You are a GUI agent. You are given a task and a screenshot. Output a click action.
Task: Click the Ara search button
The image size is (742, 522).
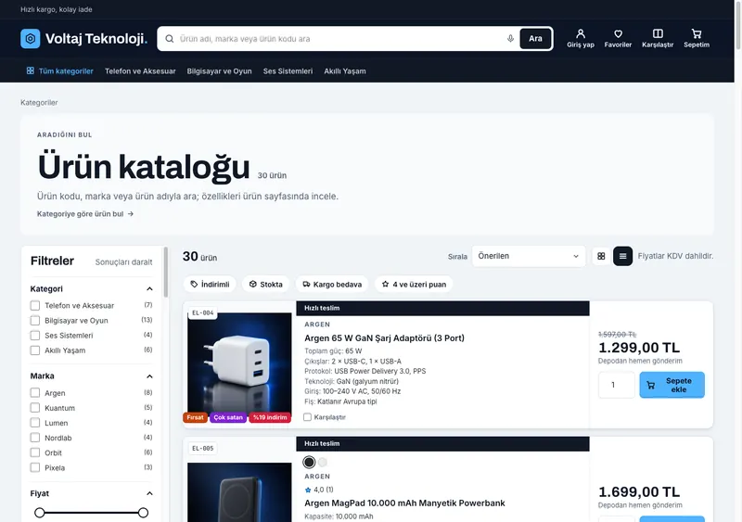tap(535, 39)
